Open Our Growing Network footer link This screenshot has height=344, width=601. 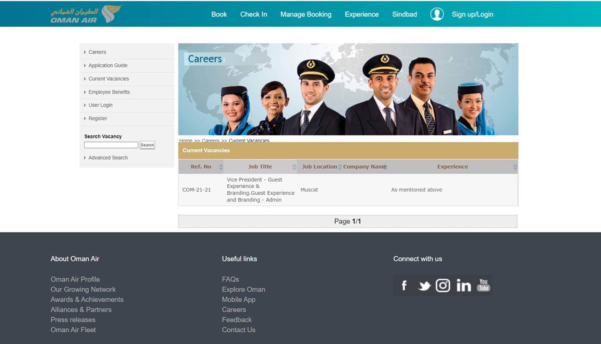[x=83, y=290]
